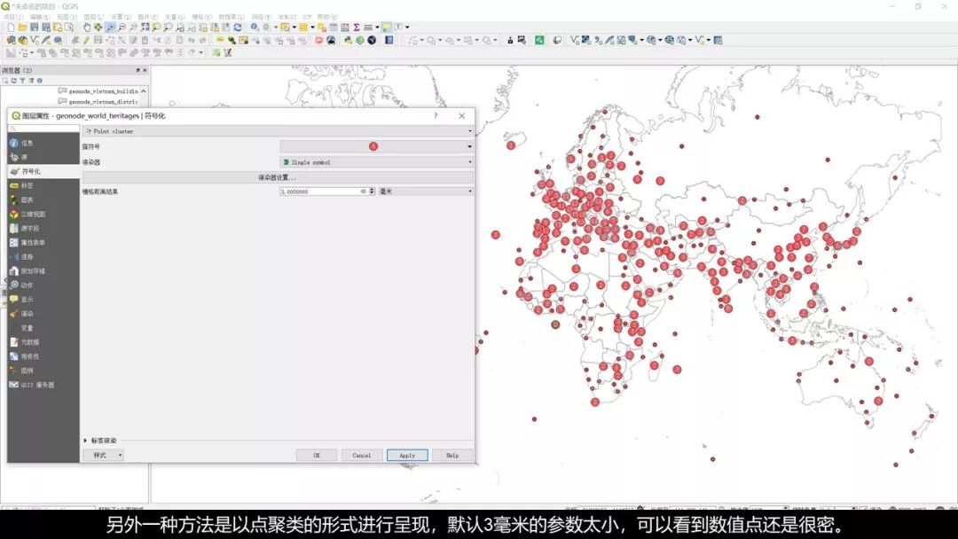Click the dialog question mark help icon
This screenshot has height=539, width=958.
436,115
